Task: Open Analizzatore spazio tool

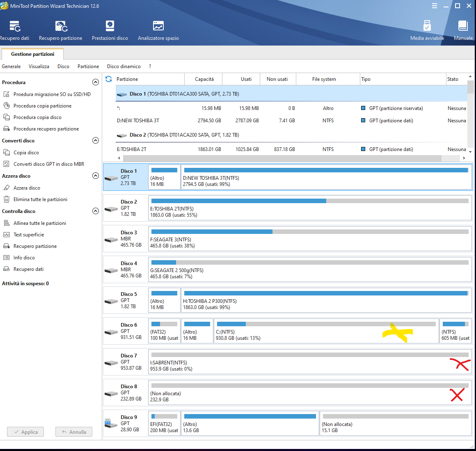Action: click(x=158, y=30)
